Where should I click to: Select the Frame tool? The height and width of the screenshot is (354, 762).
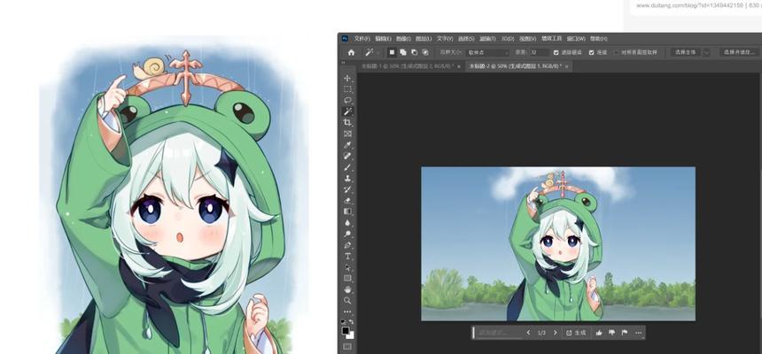pos(347,134)
